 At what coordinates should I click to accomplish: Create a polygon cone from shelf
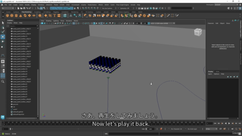click(x=20, y=15)
